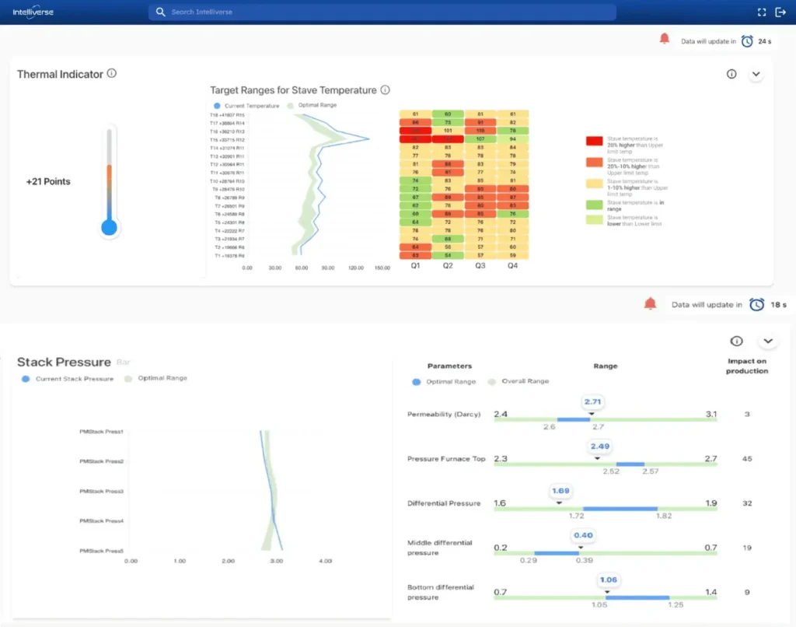
Task: Click the clock icon beside the 24 s timer
Action: pos(747,41)
